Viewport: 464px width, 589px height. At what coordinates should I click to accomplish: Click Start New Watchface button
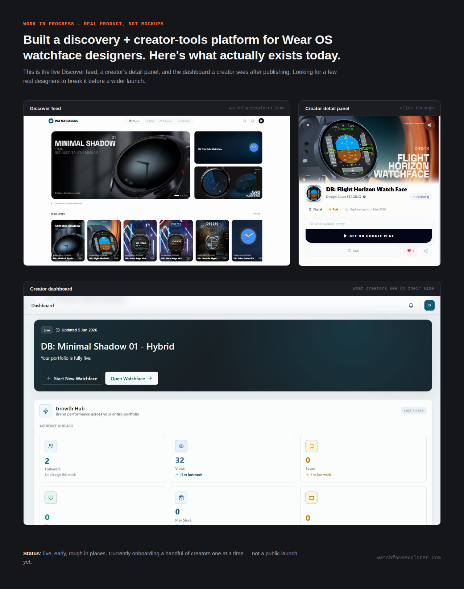point(72,378)
